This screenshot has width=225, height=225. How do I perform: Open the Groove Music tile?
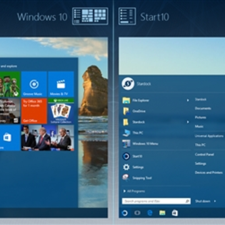coord(34,84)
